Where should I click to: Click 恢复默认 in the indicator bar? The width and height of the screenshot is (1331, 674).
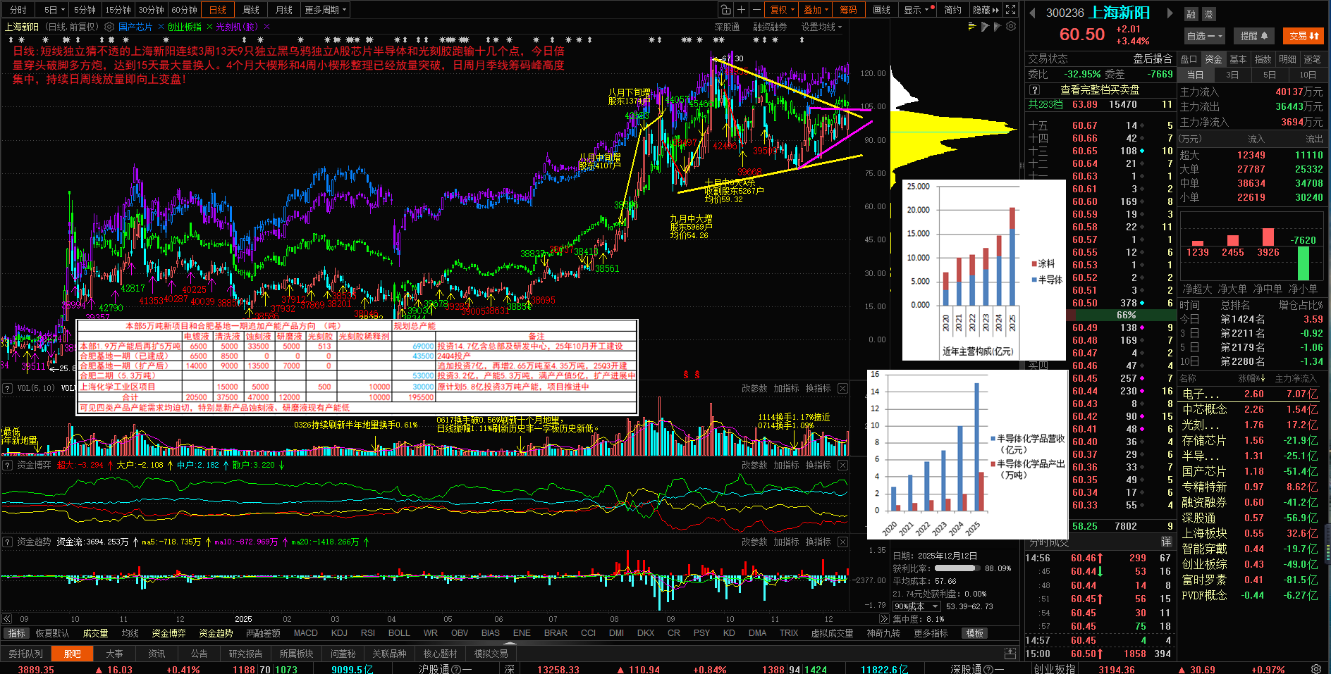pos(52,633)
